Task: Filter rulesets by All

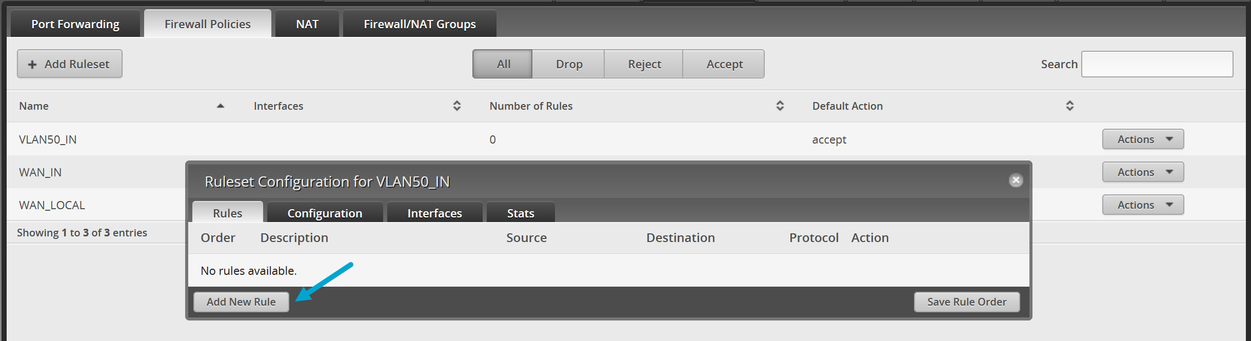Action: click(x=503, y=64)
